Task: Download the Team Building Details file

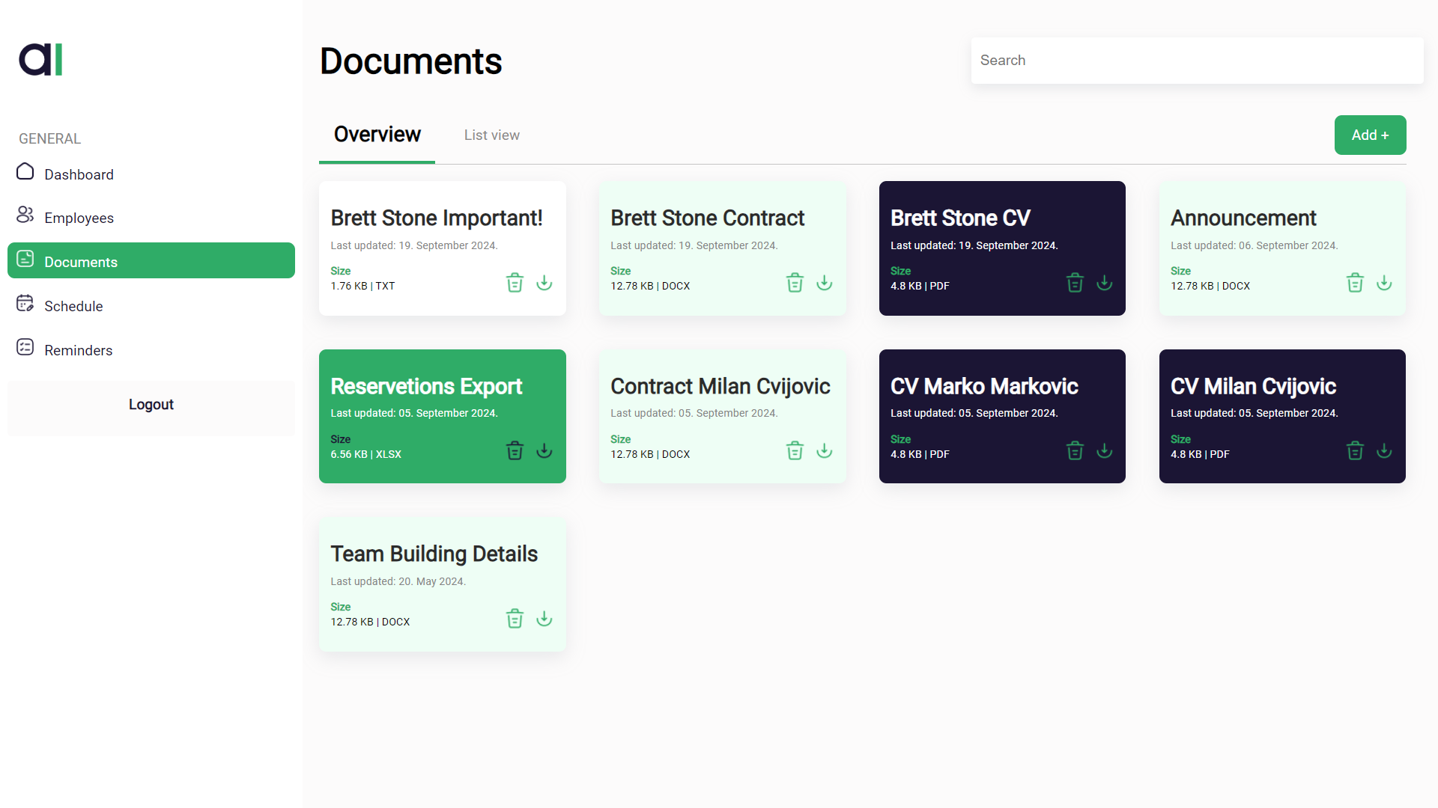Action: [544, 619]
